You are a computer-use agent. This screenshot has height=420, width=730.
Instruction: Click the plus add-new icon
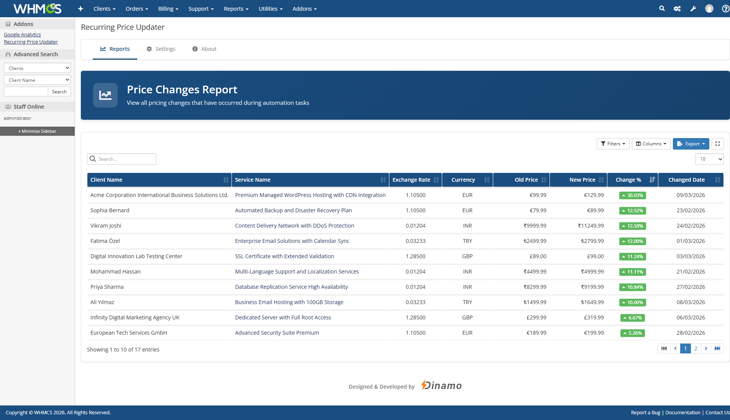point(80,8)
